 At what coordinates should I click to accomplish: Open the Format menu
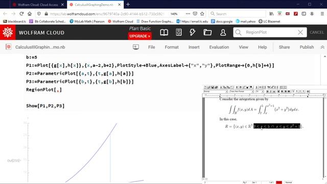(x=172, y=47)
